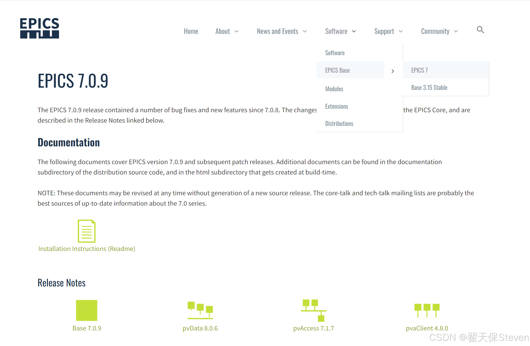The image size is (530, 346).
Task: Select Base 3.15 Stable submenu entry
Action: (429, 87)
